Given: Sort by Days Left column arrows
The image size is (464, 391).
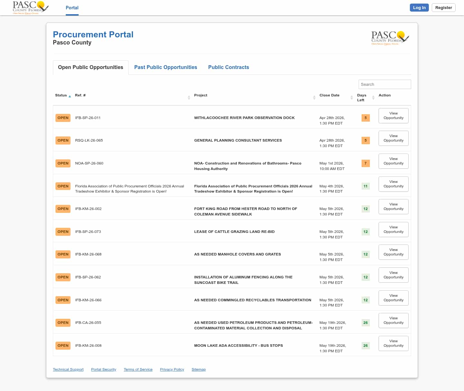Looking at the screenshot, I should coord(373,97).
